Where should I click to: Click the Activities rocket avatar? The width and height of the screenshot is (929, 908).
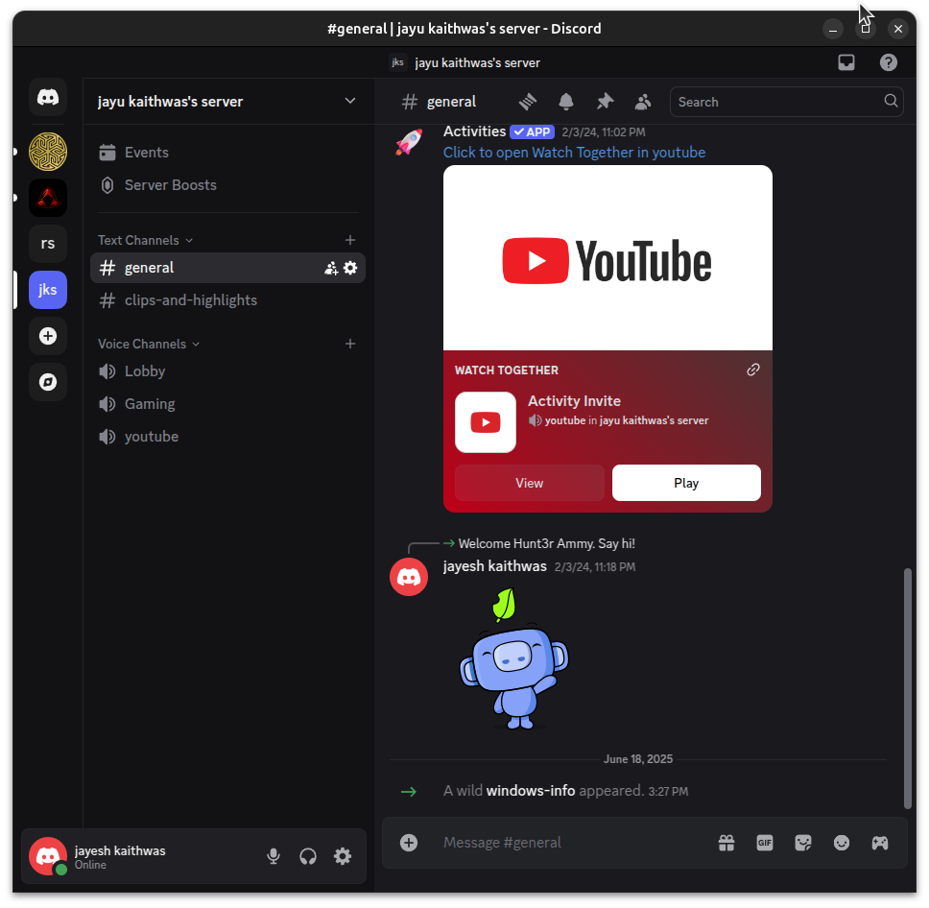pyautogui.click(x=409, y=142)
